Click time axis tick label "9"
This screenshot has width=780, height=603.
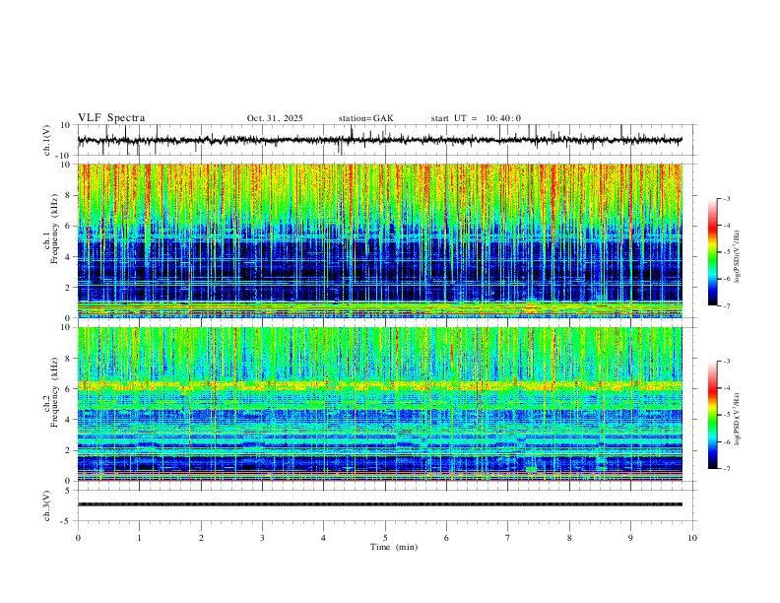630,538
